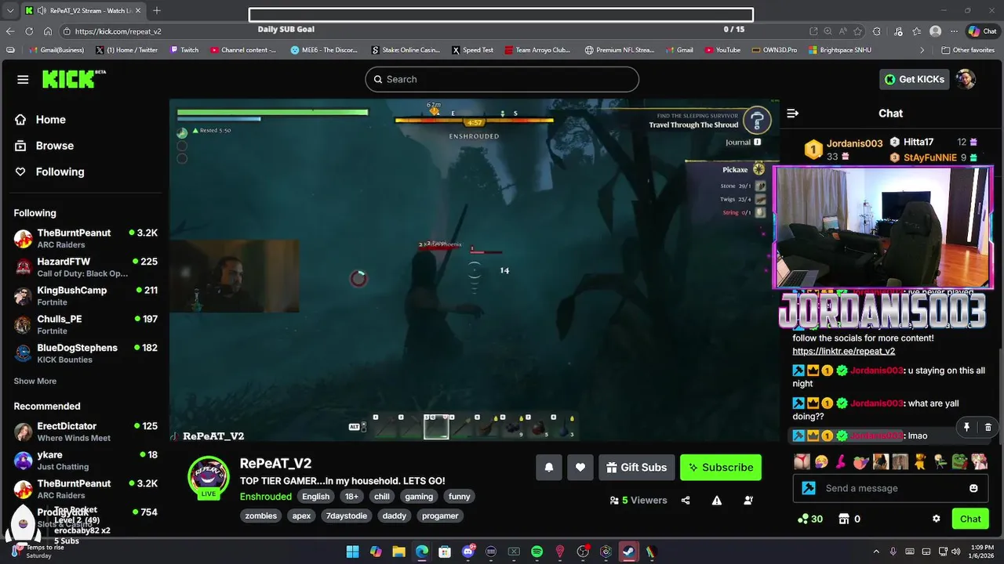Click the pin message icon in chat
The image size is (1004, 564).
[x=966, y=427]
